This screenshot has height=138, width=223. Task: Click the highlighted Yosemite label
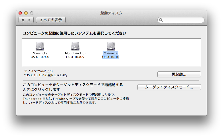(x=111, y=53)
